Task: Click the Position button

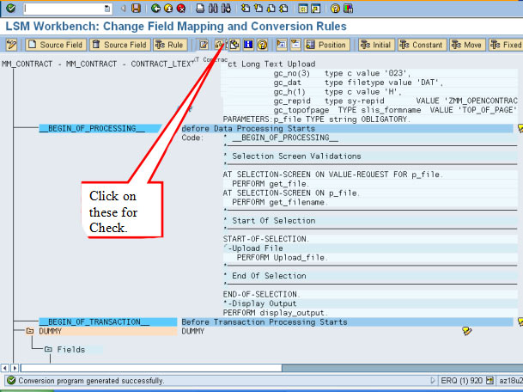Action: pyautogui.click(x=327, y=45)
